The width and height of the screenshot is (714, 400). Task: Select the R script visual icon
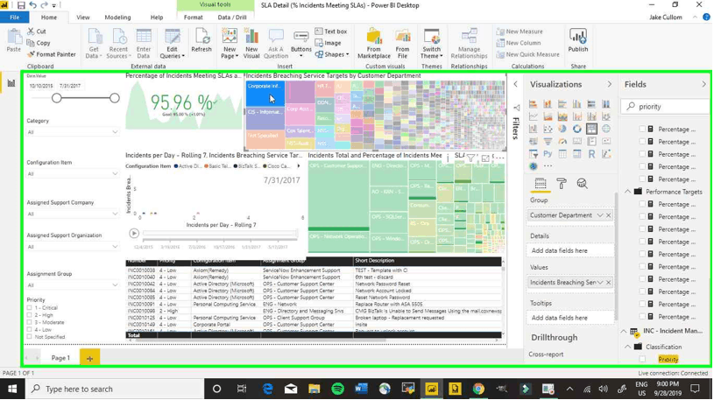click(591, 154)
